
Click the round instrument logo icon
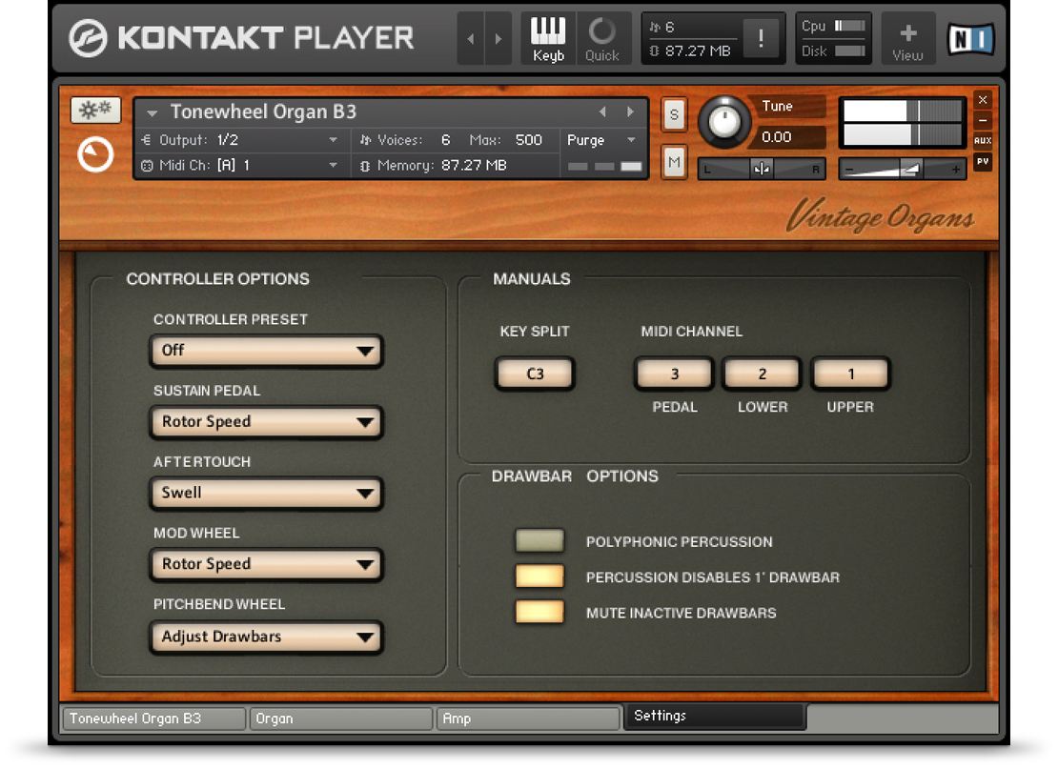point(96,154)
